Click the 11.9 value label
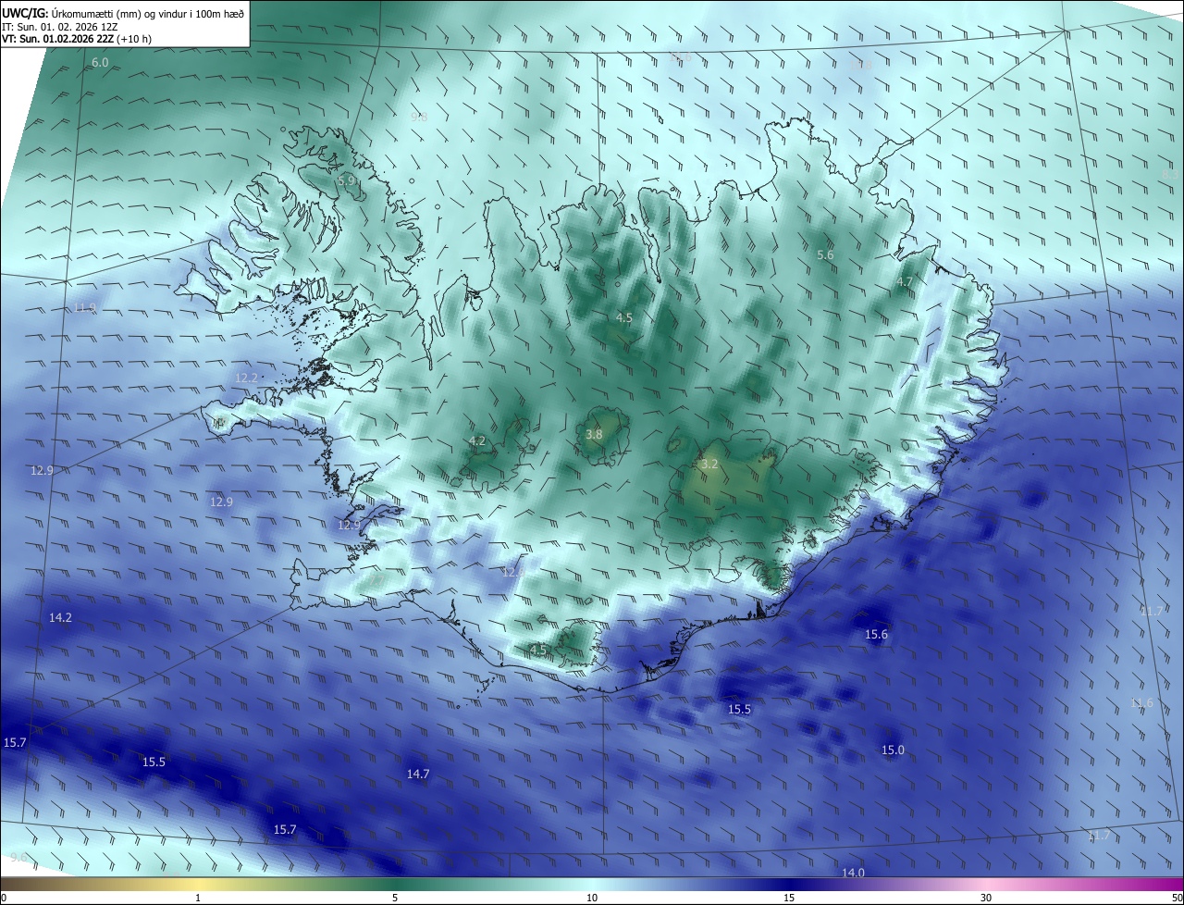1184x905 pixels. coord(84,307)
